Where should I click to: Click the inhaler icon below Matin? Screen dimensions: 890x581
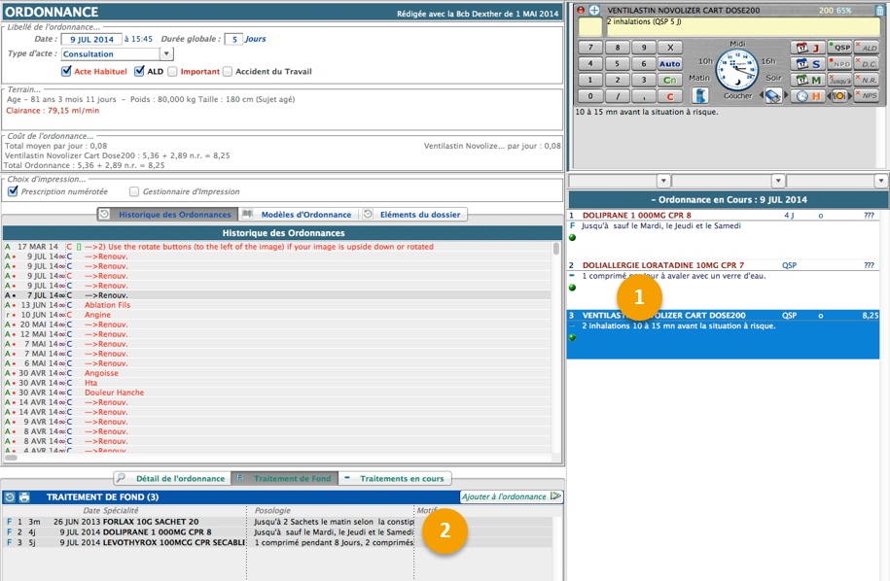[x=699, y=95]
